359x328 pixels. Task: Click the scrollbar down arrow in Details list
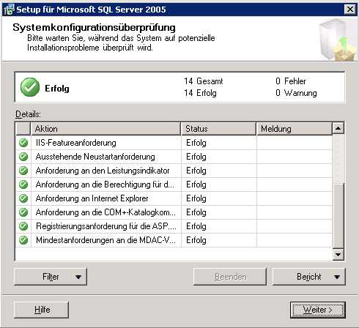[x=338, y=255]
